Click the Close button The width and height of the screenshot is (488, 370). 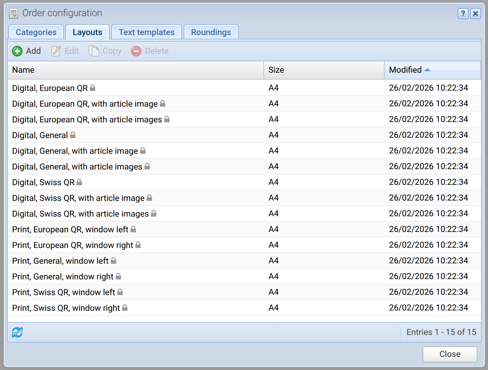click(450, 354)
